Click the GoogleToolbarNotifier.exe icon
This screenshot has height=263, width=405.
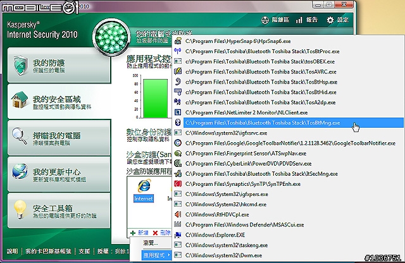[178, 143]
